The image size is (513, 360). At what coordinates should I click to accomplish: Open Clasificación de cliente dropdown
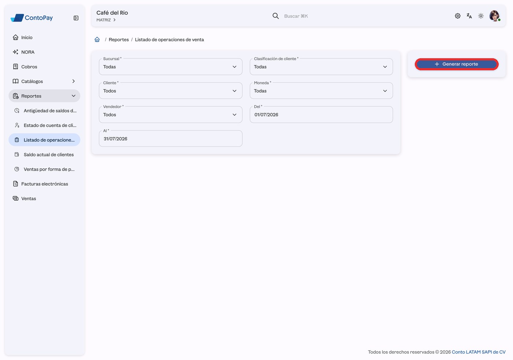tap(321, 67)
